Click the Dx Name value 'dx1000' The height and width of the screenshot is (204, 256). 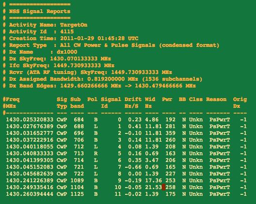pos(67,52)
